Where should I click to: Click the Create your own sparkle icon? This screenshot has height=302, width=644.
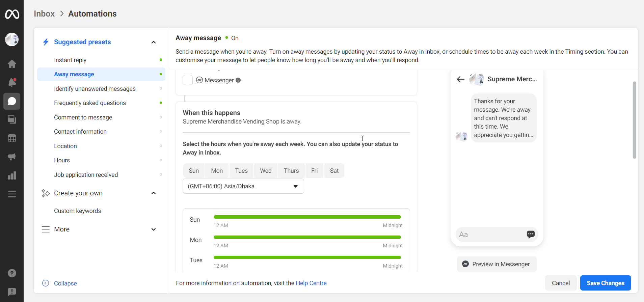(46, 193)
